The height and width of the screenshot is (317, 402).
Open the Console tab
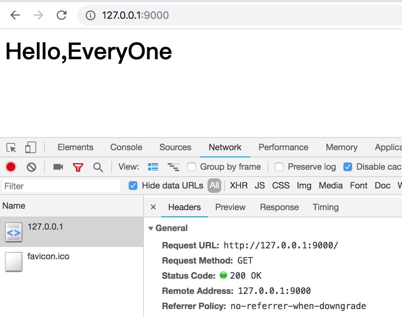(126, 148)
